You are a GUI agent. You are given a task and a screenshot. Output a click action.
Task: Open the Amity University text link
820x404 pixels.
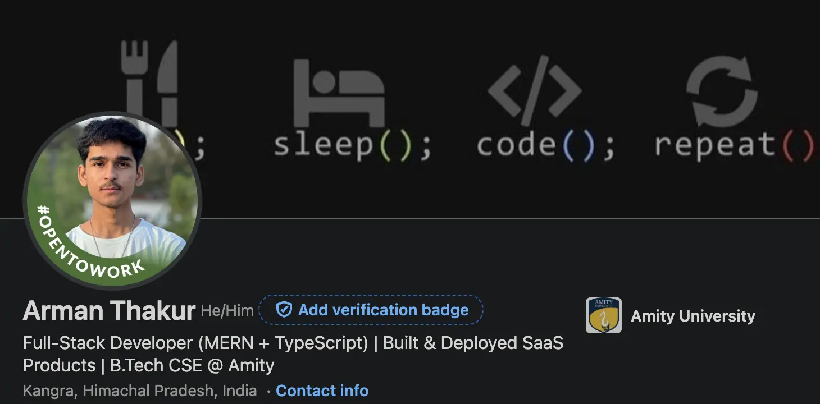pos(693,316)
